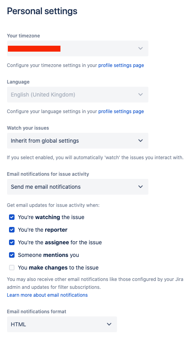Follow the Learn more about email notifications link
This screenshot has width=190, height=344.
click(47, 295)
